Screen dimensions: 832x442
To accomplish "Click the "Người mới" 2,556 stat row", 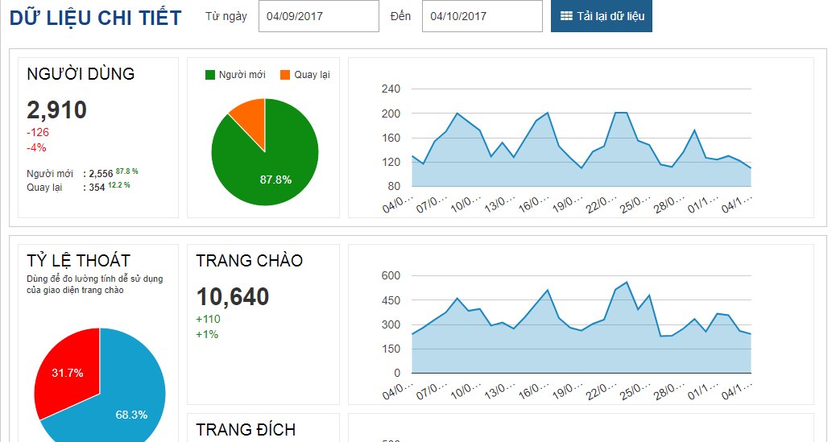I will pos(81,173).
